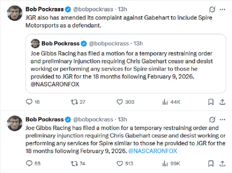Image resolution: width=232 pixels, height=173 pixels.
Task: Share the first tweet via share icon
Action: (222, 102)
